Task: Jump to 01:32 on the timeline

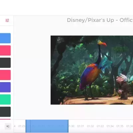Action: click(90, 126)
